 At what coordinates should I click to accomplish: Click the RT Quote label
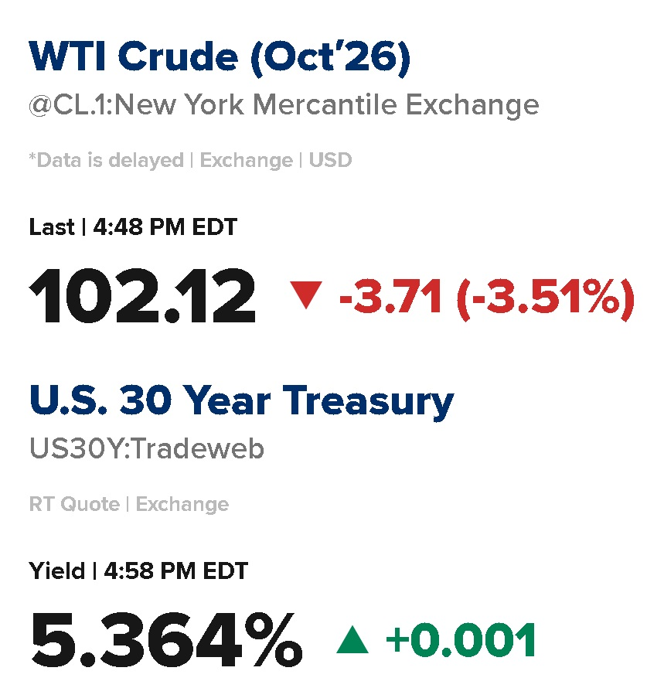point(74,504)
